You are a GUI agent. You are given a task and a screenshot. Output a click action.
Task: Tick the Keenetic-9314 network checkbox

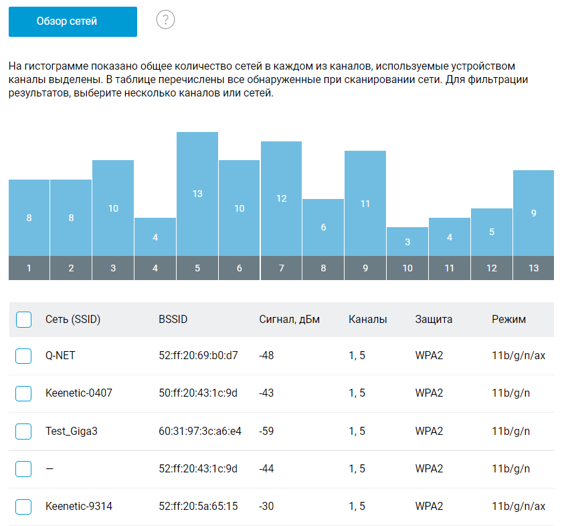click(x=24, y=507)
